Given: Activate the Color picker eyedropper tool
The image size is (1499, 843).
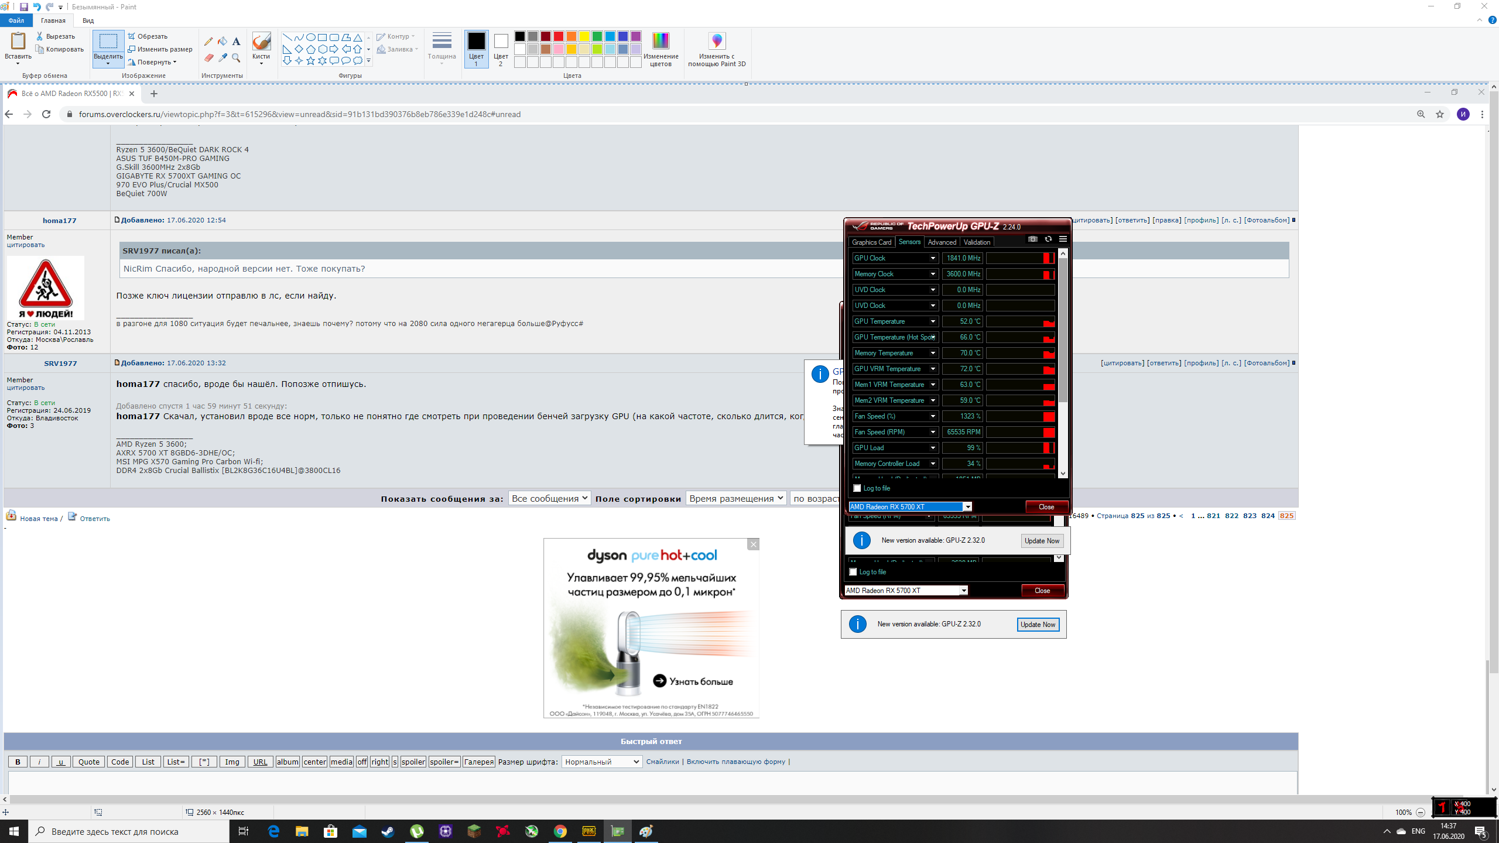Looking at the screenshot, I should pyautogui.click(x=223, y=58).
